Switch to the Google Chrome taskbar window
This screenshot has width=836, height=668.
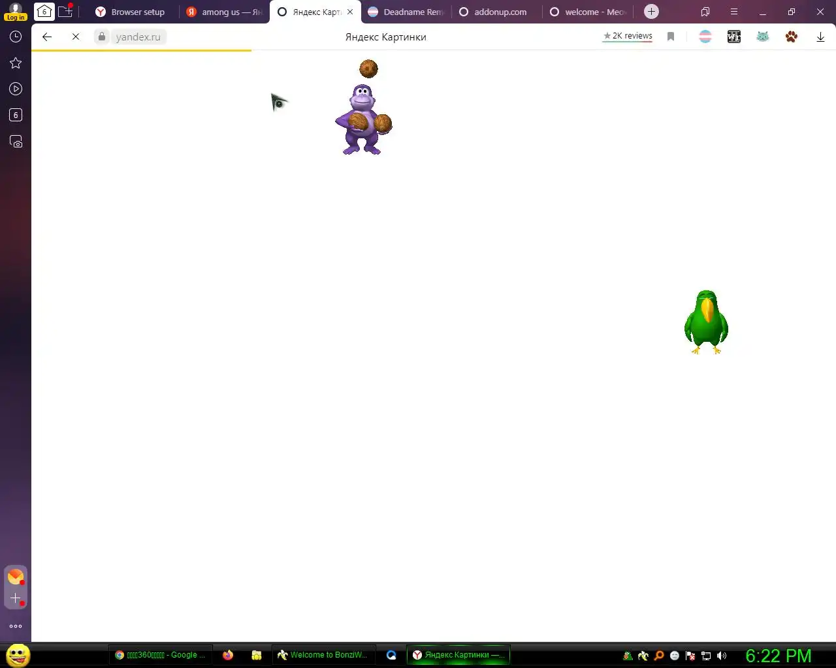160,655
